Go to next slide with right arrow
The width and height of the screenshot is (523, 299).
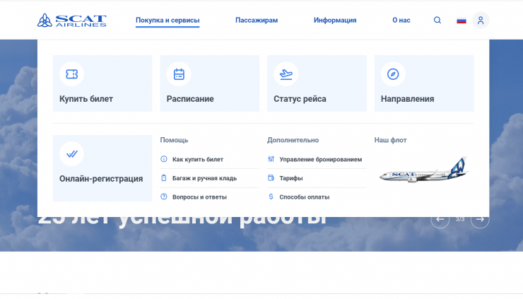pyautogui.click(x=480, y=219)
